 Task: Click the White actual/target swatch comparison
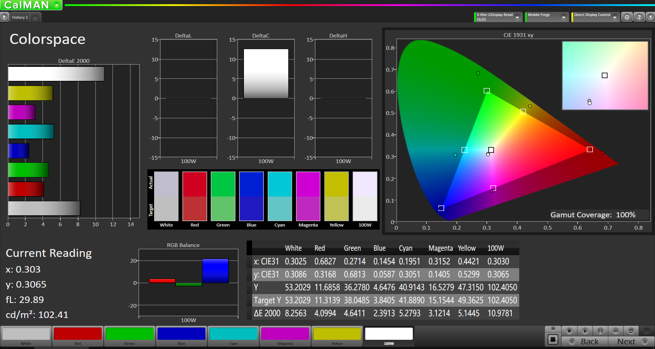166,196
